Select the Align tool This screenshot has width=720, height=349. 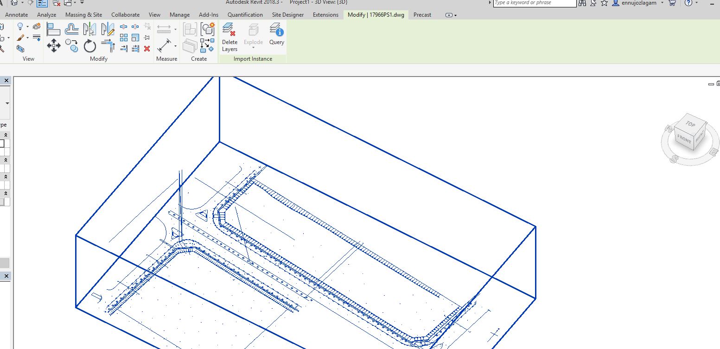pos(53,29)
